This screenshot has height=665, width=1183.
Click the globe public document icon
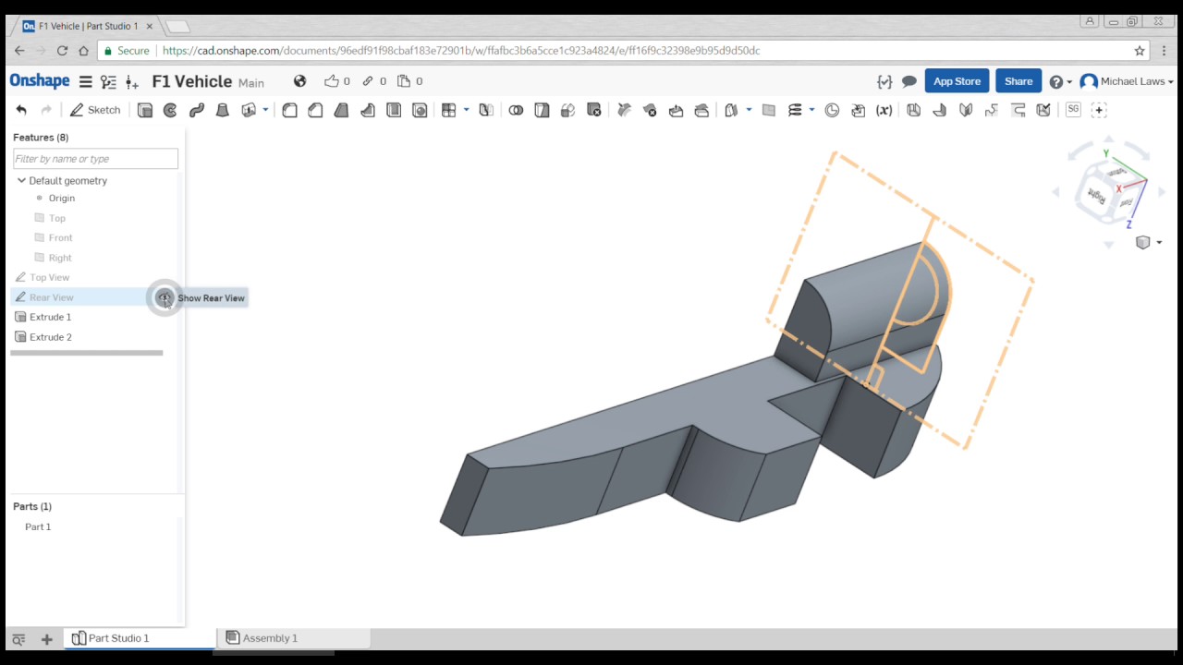(299, 81)
